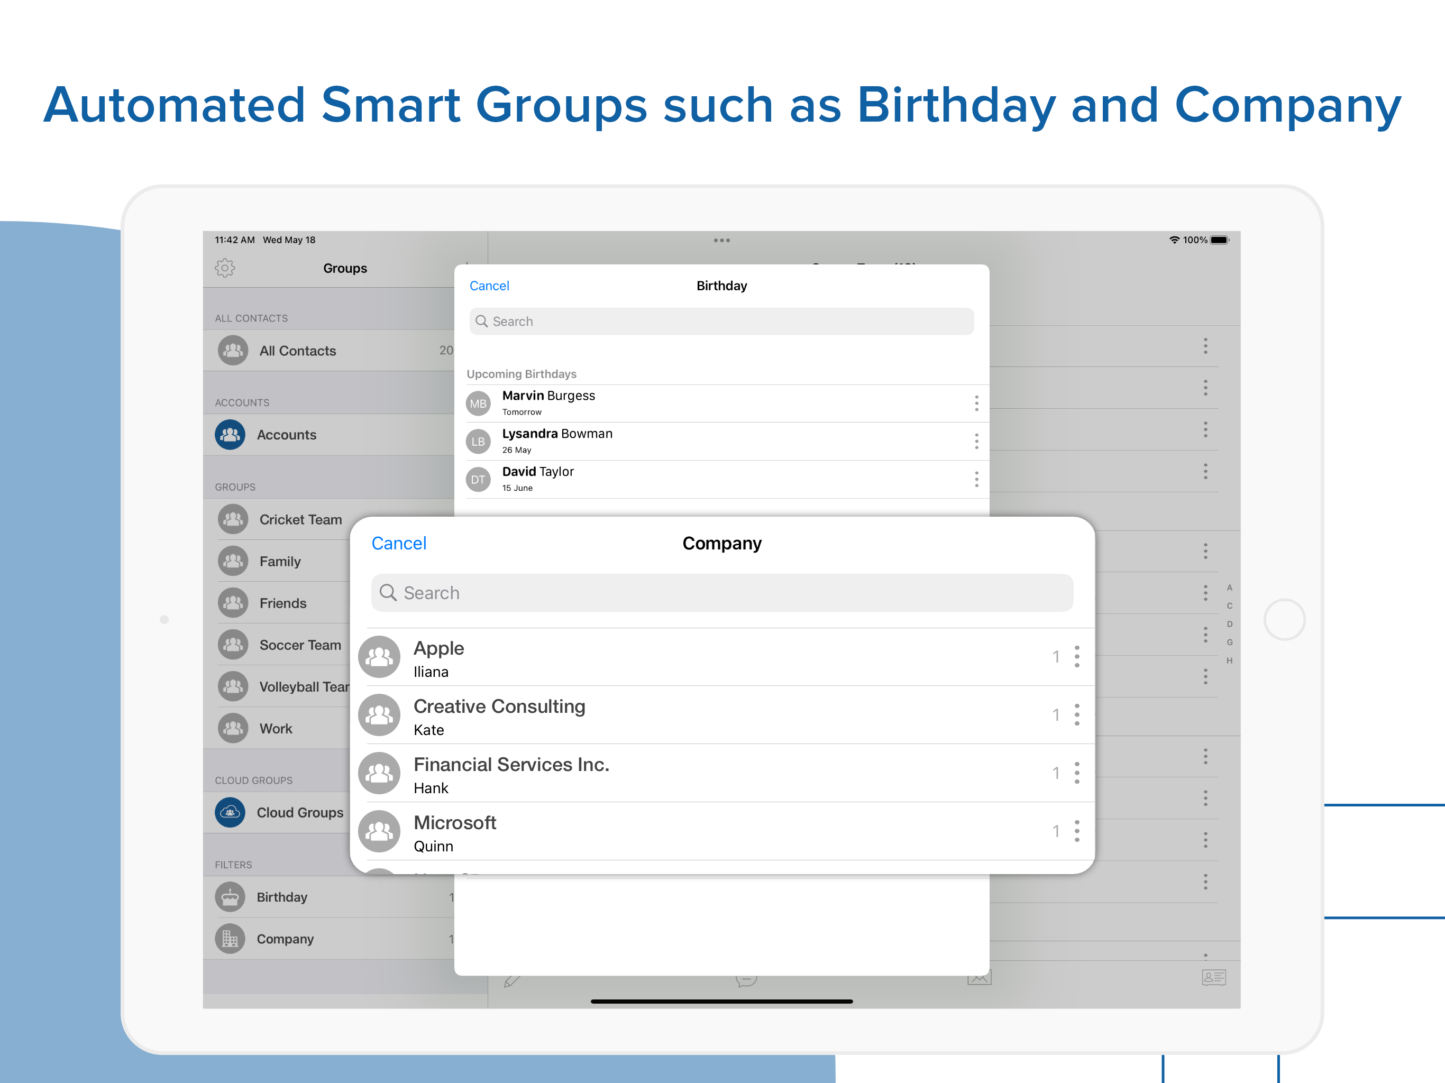Click the Company search field
The height and width of the screenshot is (1083, 1445).
pos(722,593)
